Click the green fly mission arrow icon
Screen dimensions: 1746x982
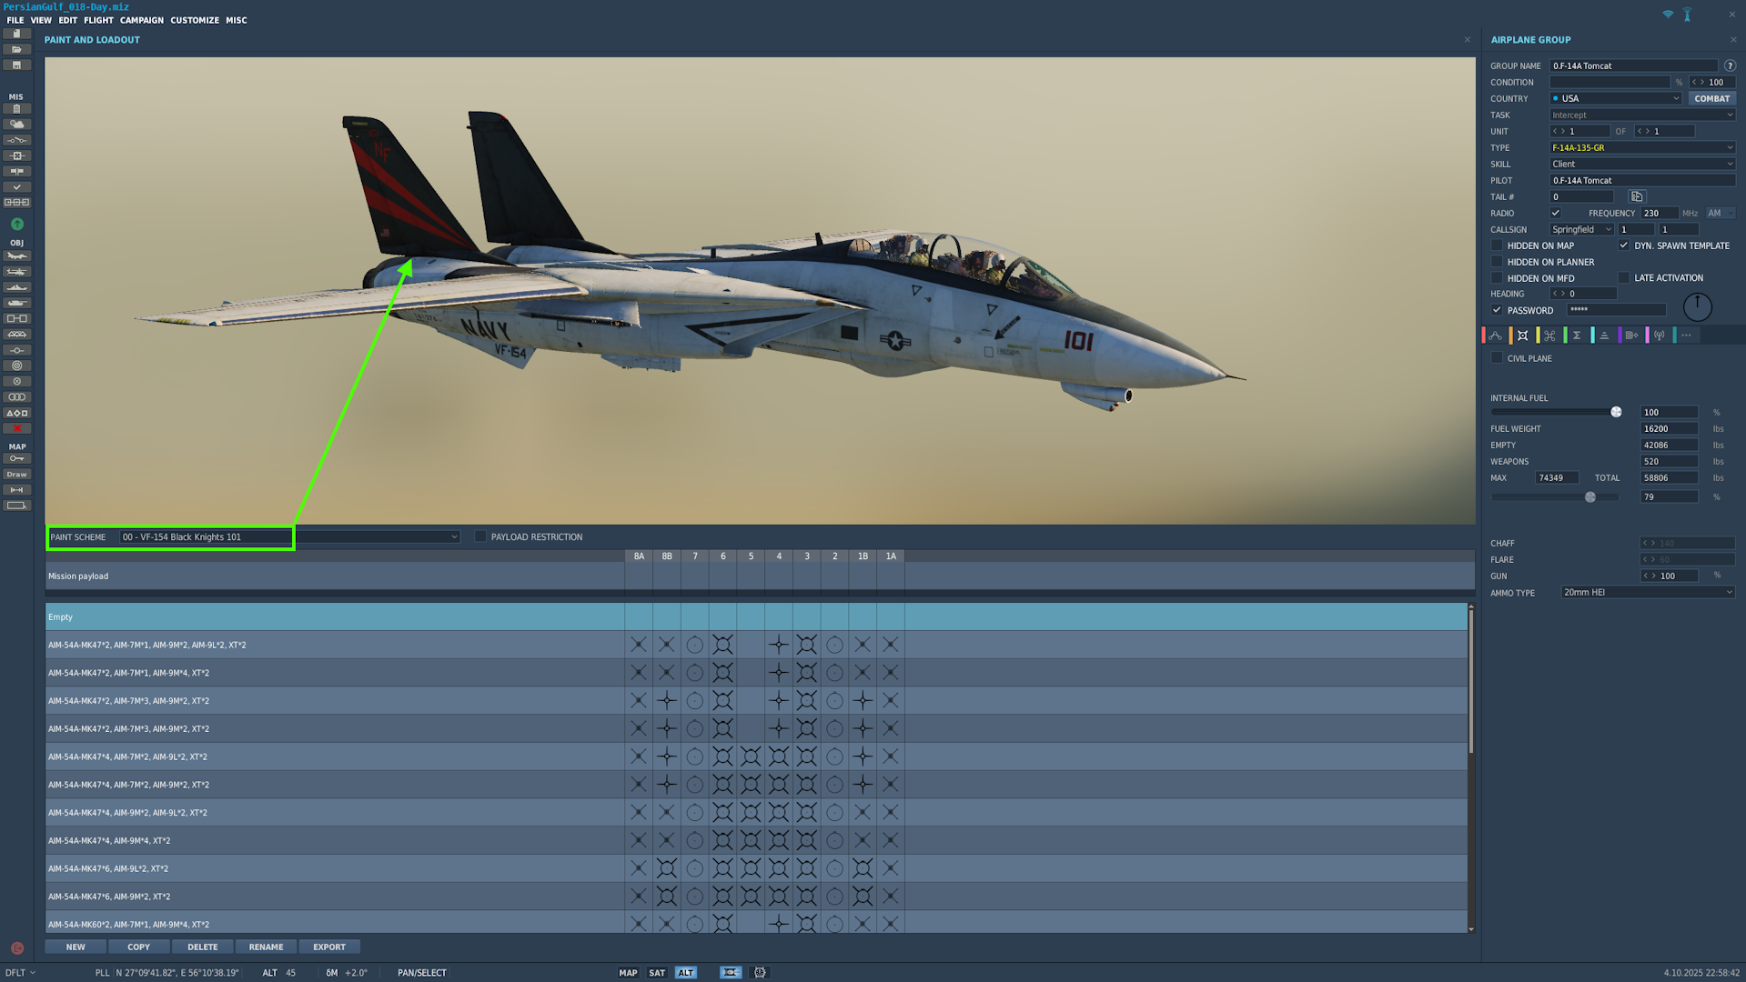(16, 224)
